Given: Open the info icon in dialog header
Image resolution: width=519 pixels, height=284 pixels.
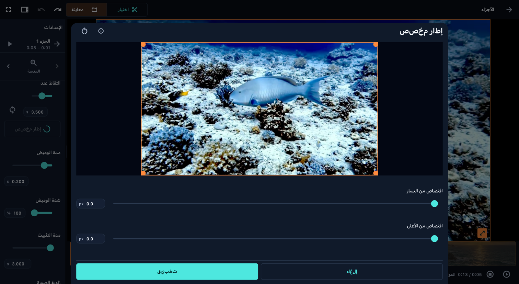Looking at the screenshot, I should click(101, 31).
